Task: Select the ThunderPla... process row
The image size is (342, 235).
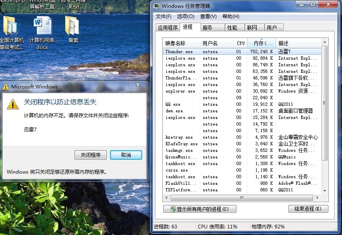Action: click(242, 78)
